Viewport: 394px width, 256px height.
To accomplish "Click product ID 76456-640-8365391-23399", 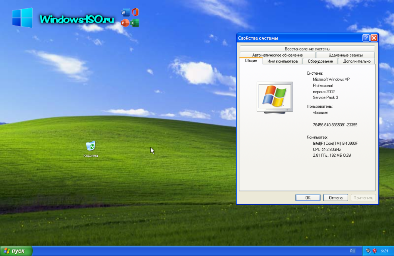I will pos(335,125).
